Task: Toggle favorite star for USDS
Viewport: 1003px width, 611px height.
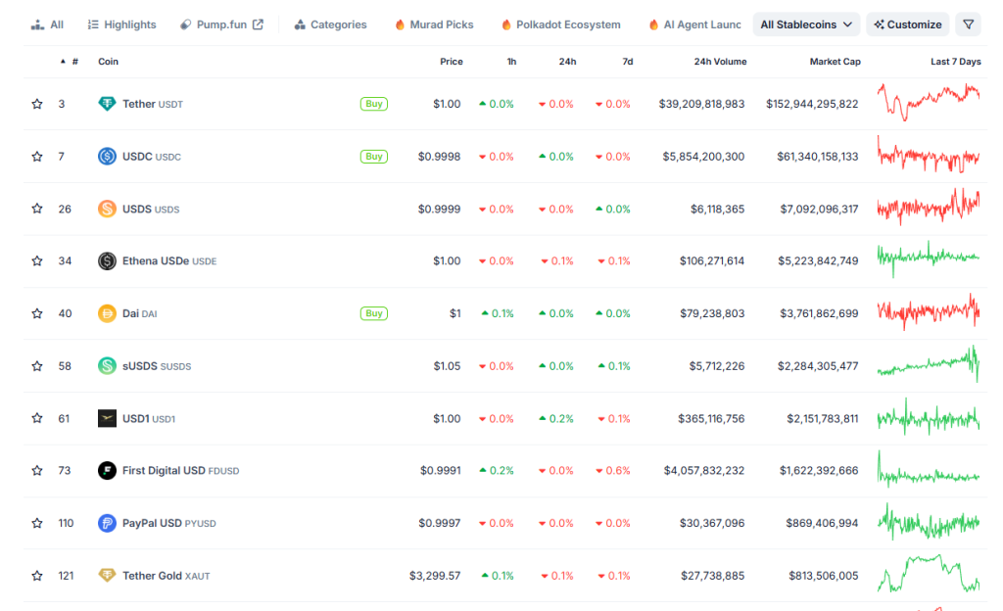Action: (37, 209)
